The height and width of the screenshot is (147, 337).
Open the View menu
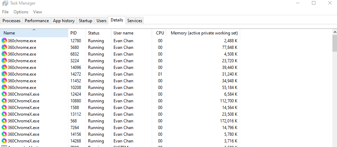37,12
